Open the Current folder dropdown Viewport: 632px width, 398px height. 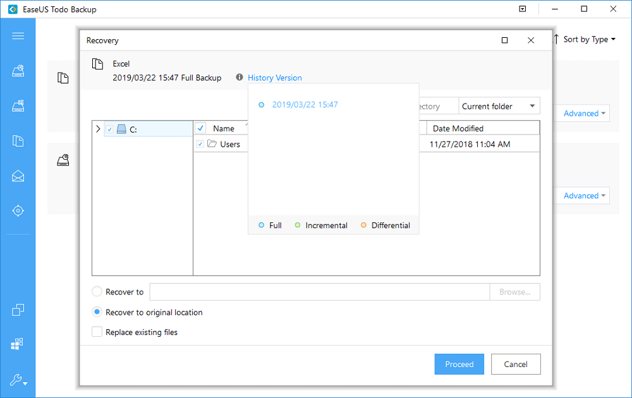click(499, 106)
